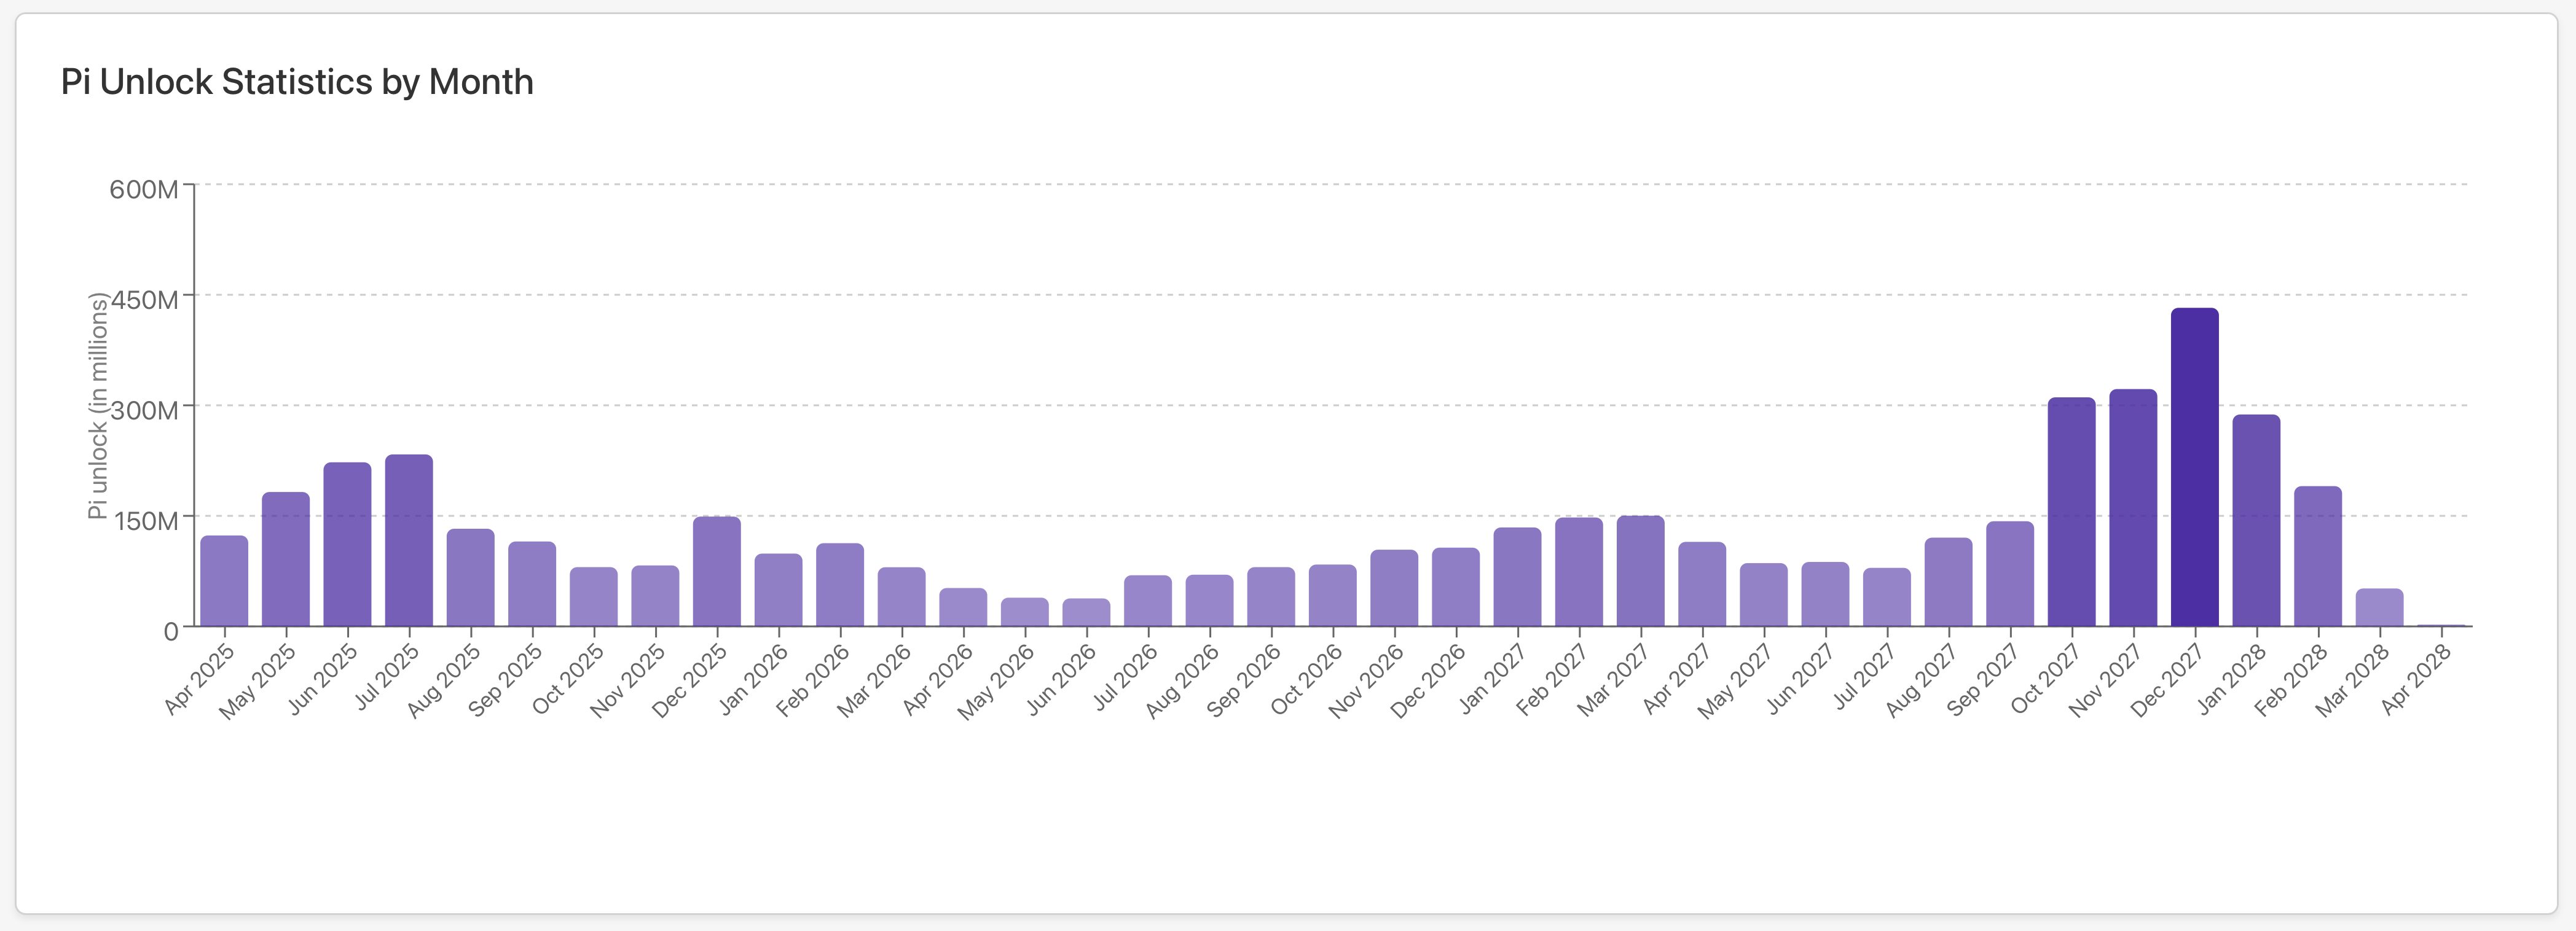Select the Feb 2028 bar
Viewport: 2576px width, 931px height.
(2318, 556)
